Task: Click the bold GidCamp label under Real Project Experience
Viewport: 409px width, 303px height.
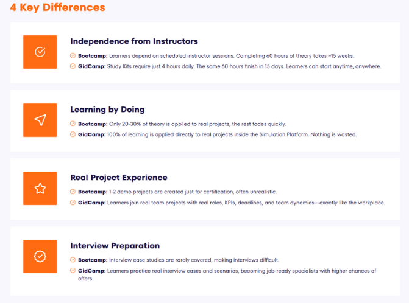Action: tap(90, 203)
